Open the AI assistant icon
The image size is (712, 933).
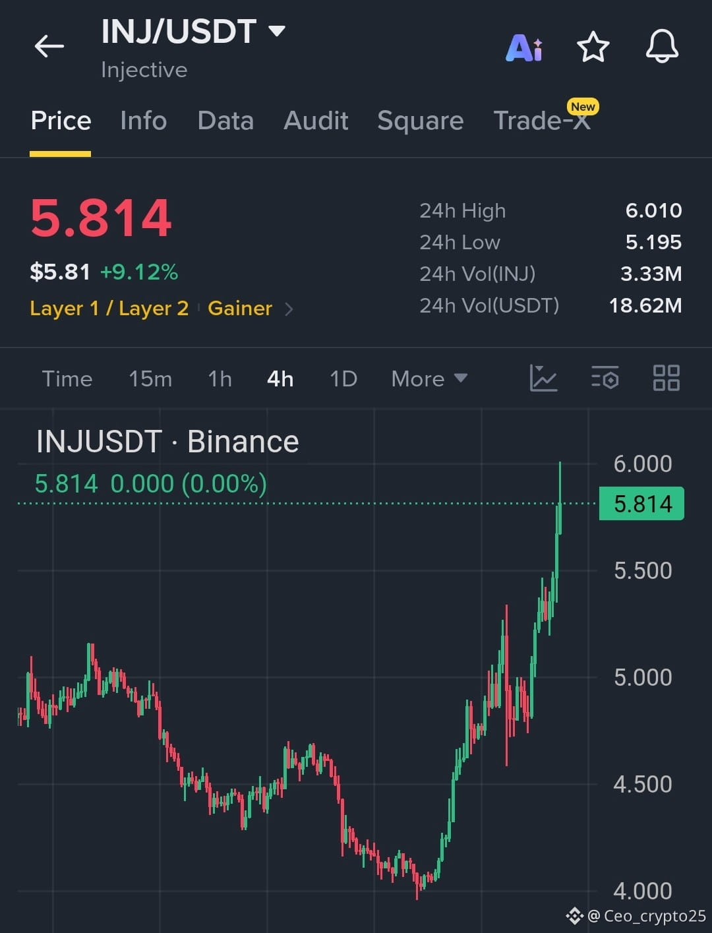point(524,47)
